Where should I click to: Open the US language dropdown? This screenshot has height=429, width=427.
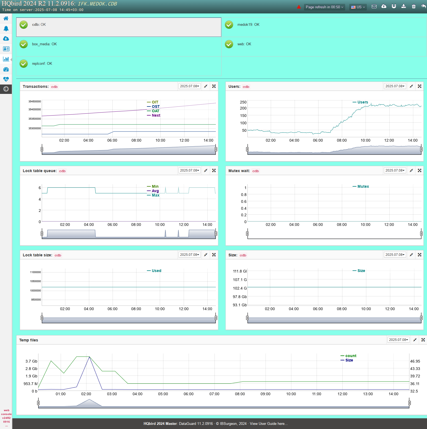pos(358,7)
